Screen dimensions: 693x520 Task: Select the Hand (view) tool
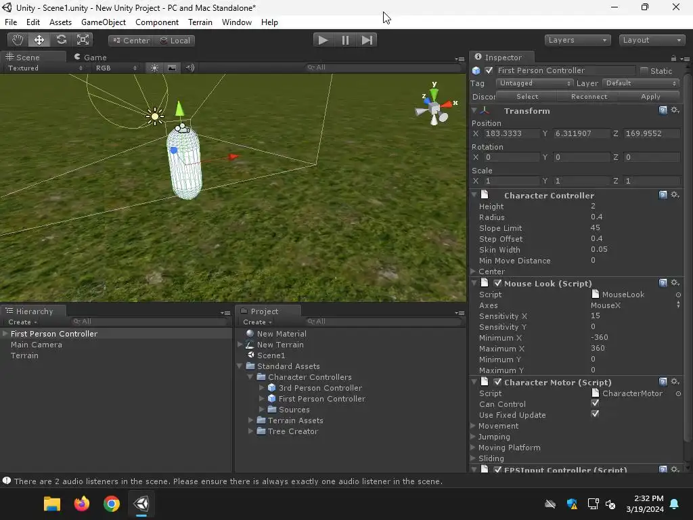coord(18,40)
